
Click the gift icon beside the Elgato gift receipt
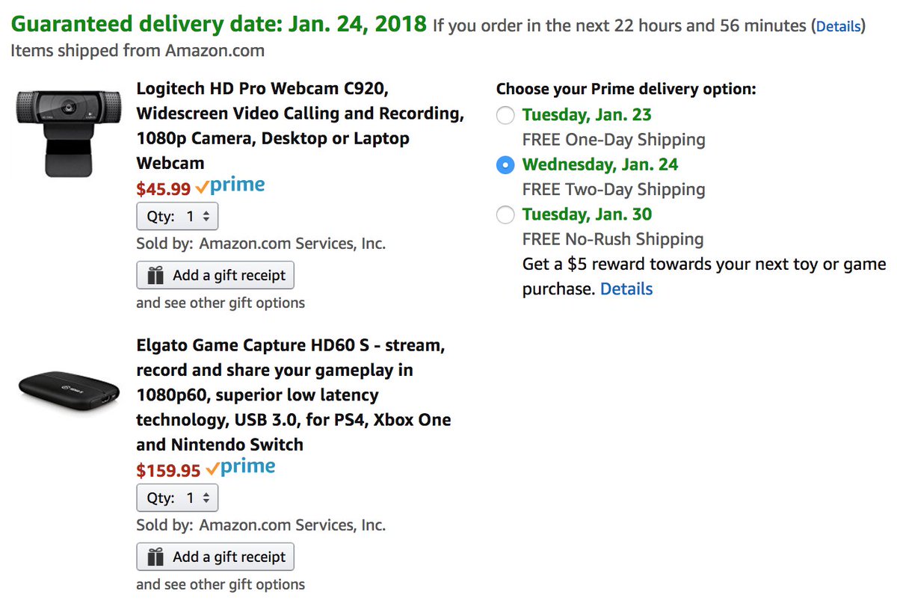155,557
